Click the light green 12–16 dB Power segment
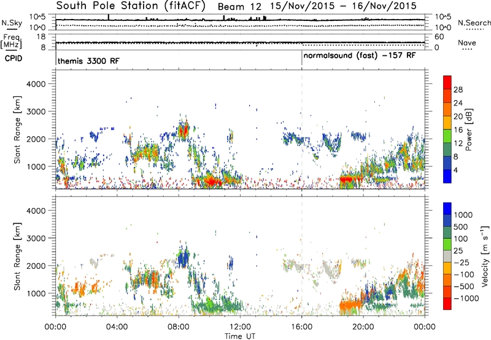The image size is (491, 340). [x=447, y=136]
